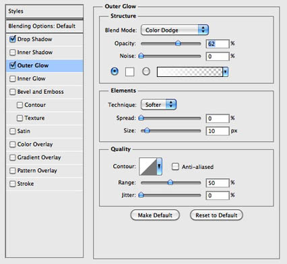This screenshot has width=287, height=264.
Task: Open the gradient picker dropdown arrow
Action: pyautogui.click(x=225, y=72)
